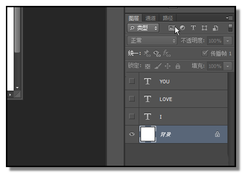Image resolution: width=242 pixels, height=173 pixels.
Task: Click the left panel bottom-left right arrow
Action: pyautogui.click(x=10, y=95)
